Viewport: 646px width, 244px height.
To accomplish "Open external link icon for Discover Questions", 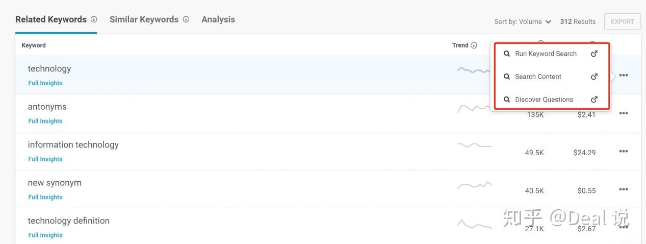I will tap(594, 100).
